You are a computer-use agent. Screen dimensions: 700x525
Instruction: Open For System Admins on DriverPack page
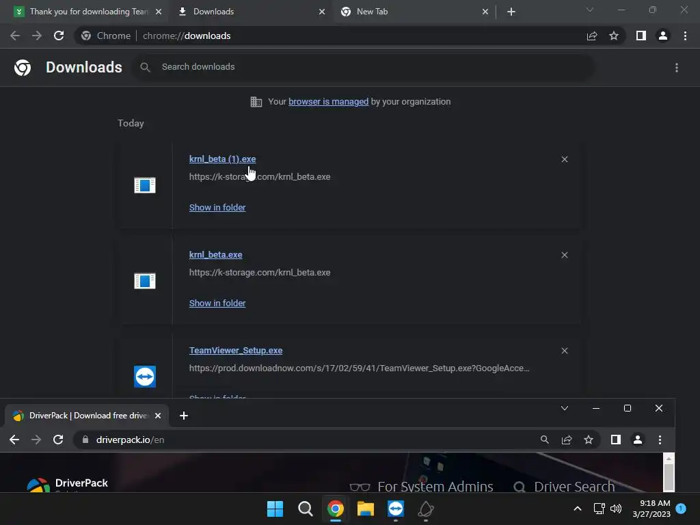(421, 487)
